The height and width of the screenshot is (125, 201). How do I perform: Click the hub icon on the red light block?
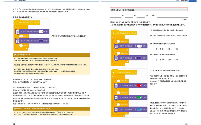pyautogui.click(x=116, y=86)
